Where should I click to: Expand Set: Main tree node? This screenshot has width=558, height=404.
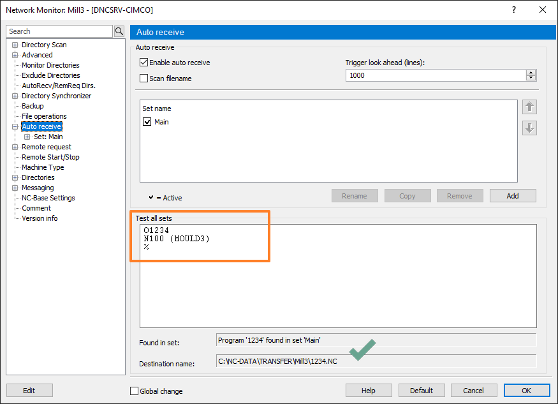pos(27,137)
